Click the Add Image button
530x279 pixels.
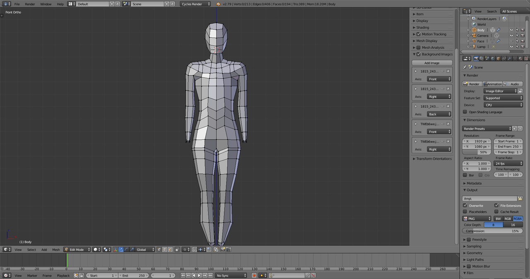[432, 63]
